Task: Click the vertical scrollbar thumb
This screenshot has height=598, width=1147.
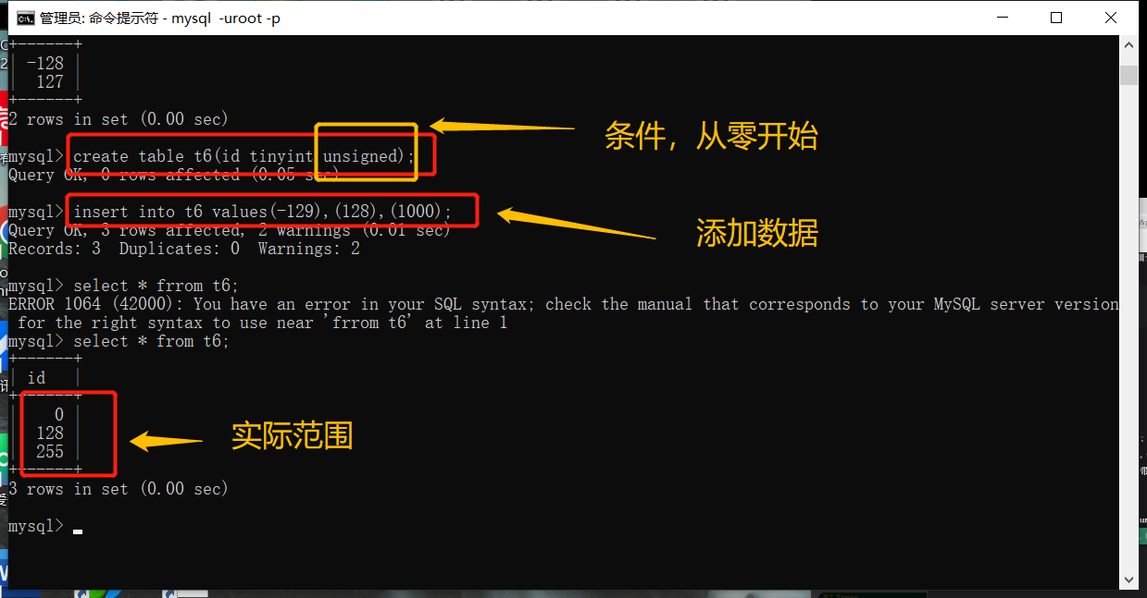Action: click(1128, 76)
